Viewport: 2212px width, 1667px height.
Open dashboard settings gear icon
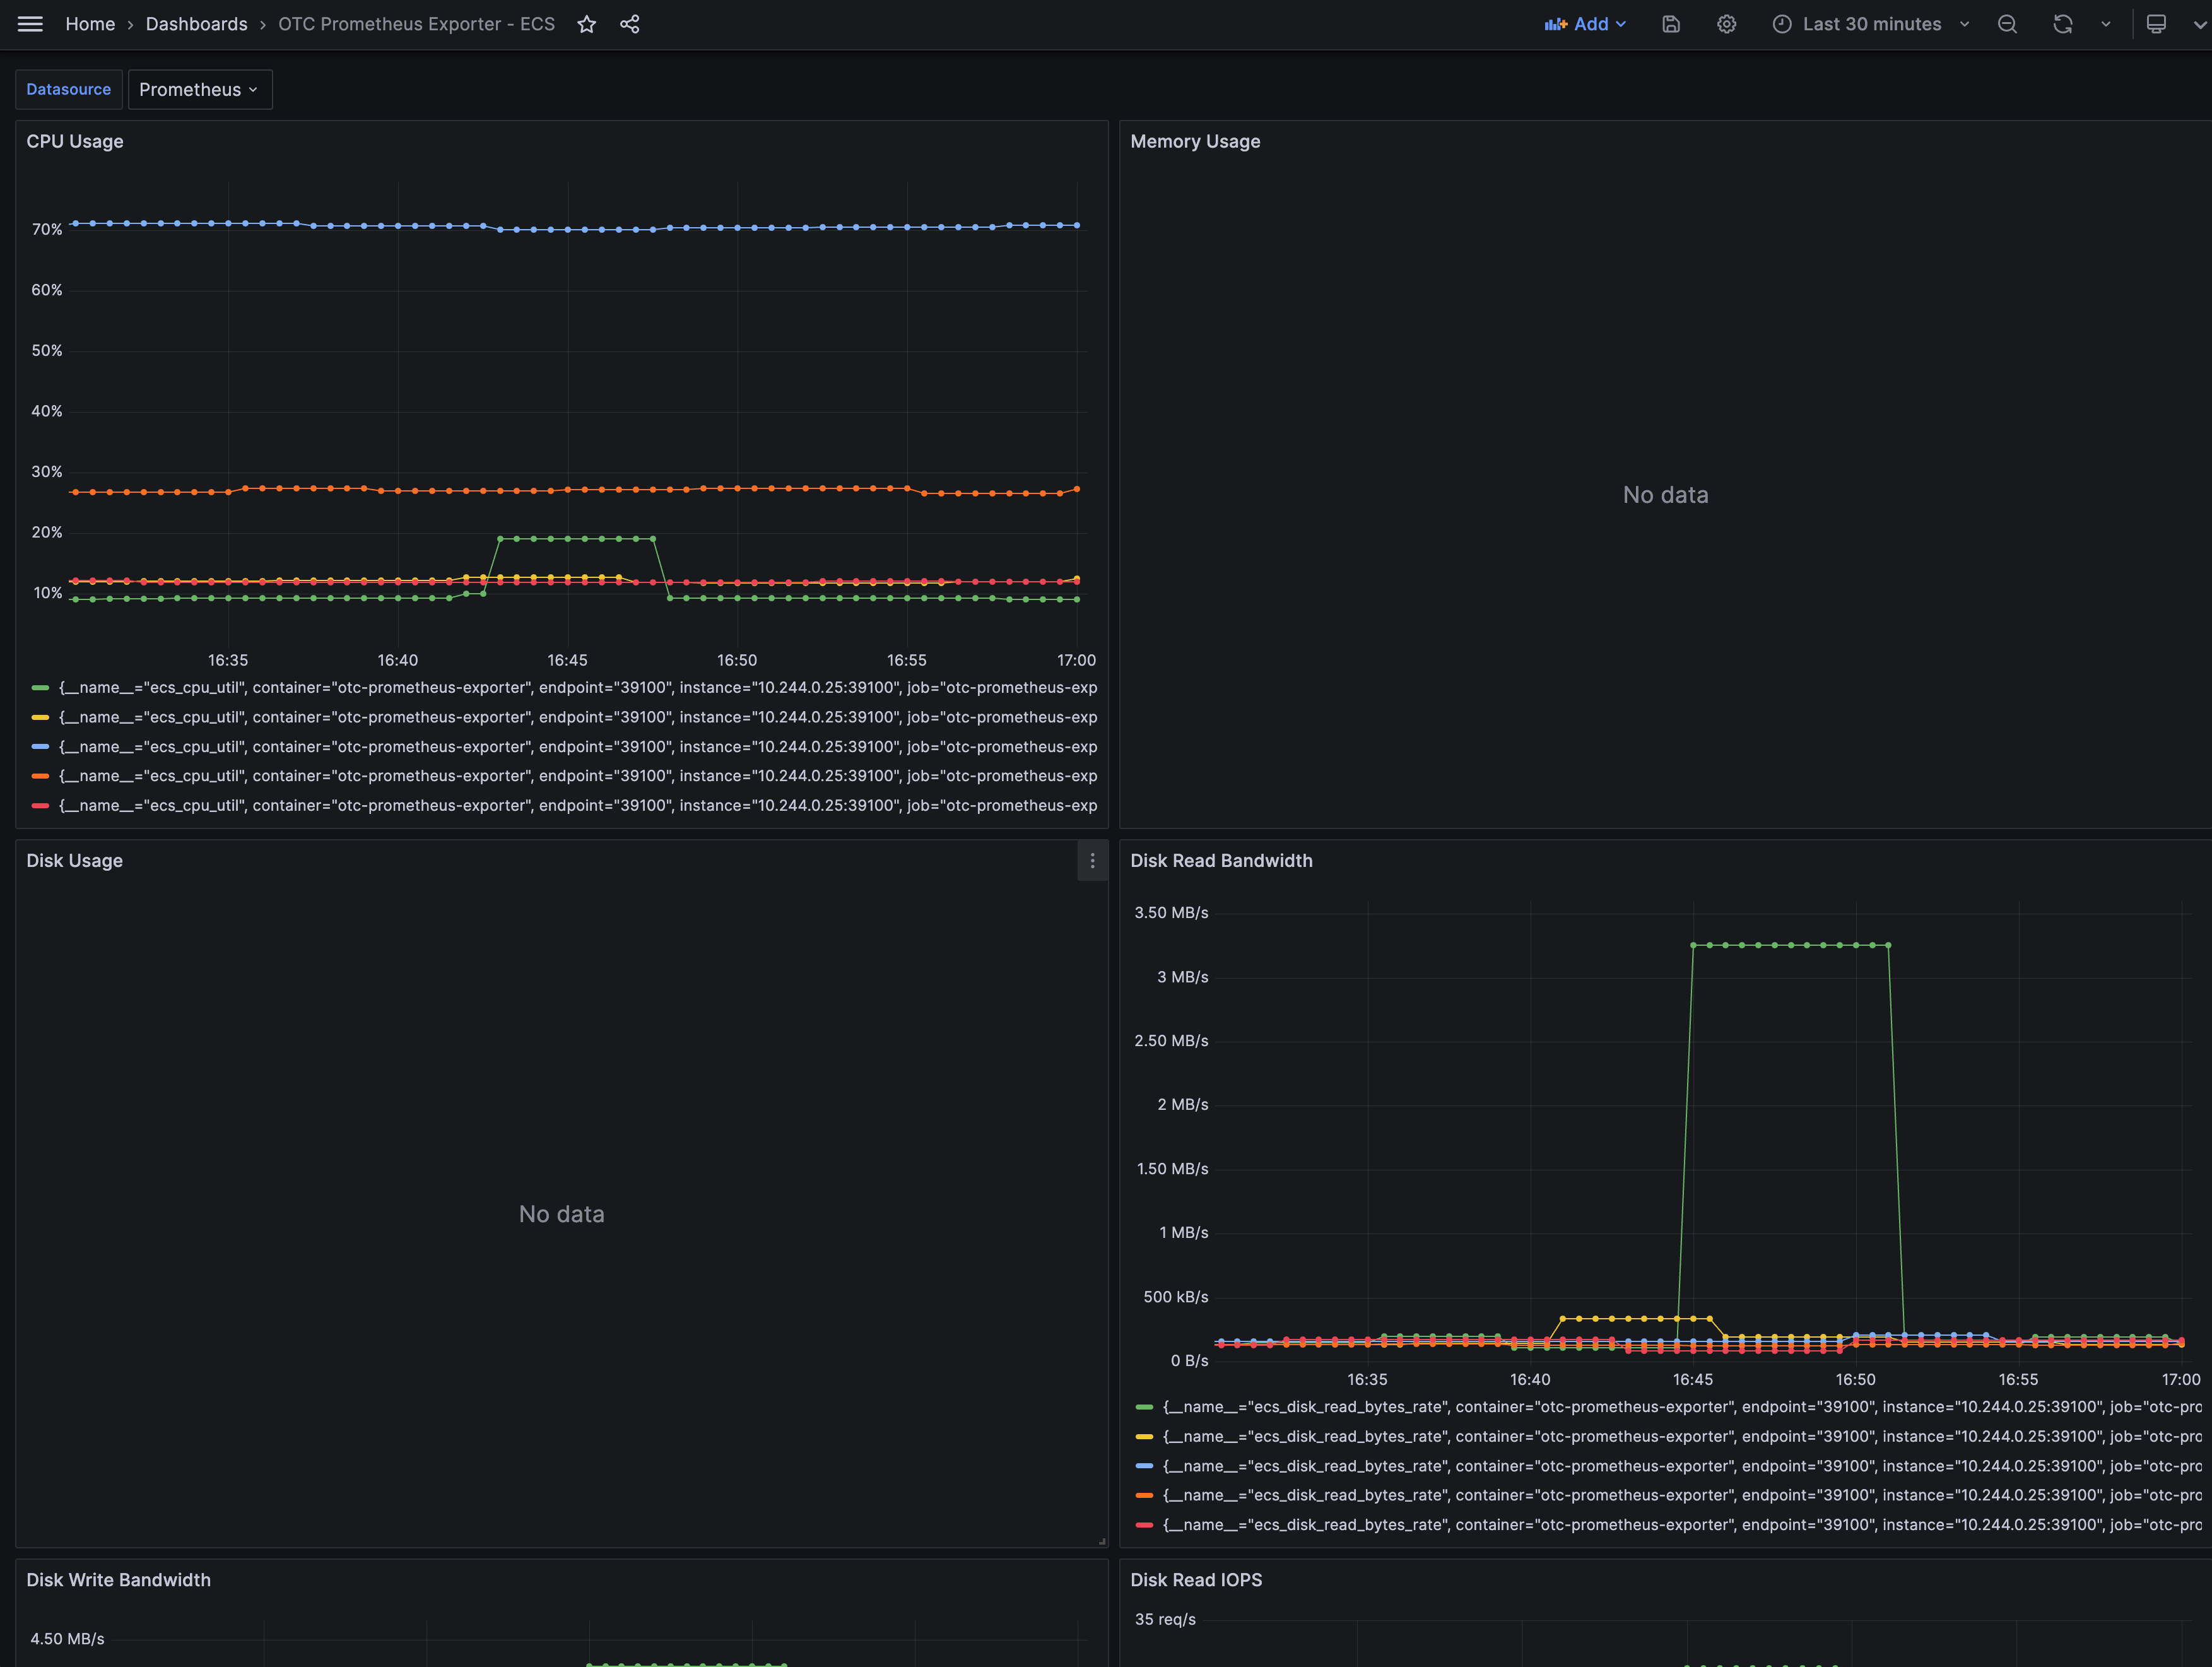pos(1726,24)
